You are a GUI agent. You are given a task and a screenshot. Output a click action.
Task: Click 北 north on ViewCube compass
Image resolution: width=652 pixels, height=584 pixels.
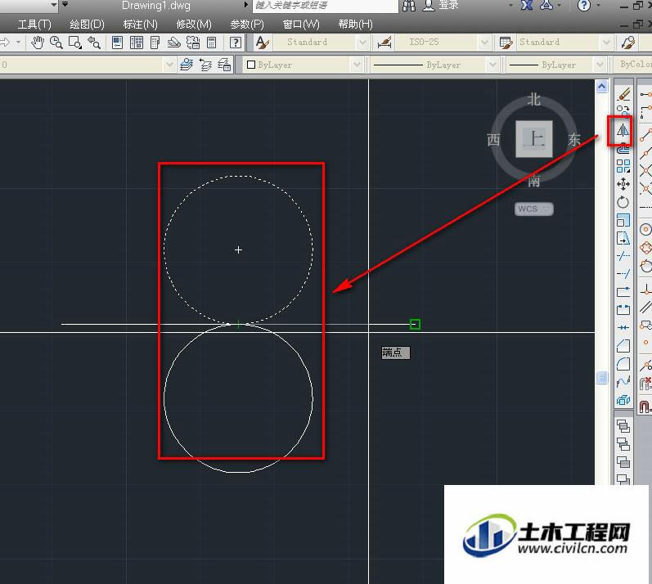click(534, 100)
